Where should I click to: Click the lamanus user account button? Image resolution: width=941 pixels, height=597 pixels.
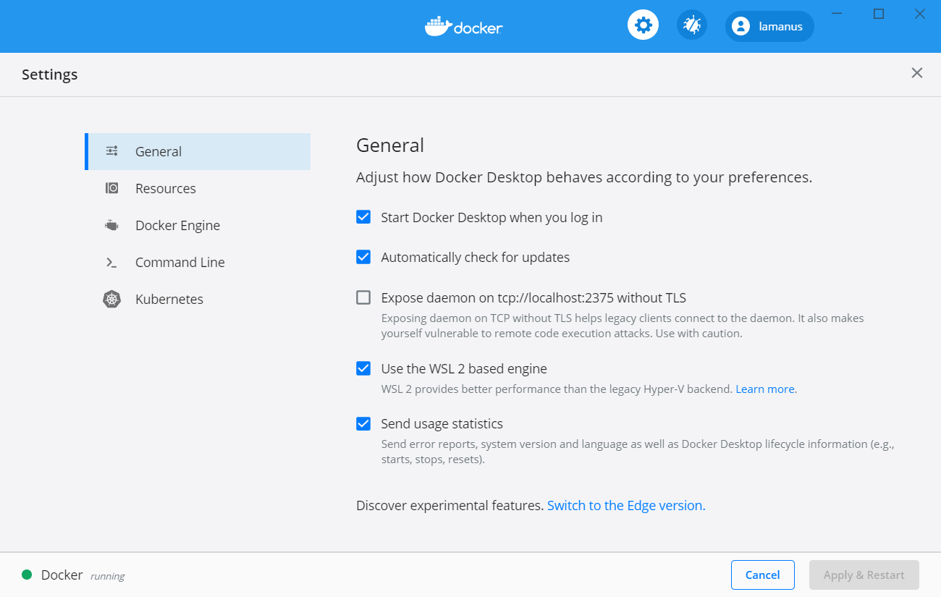point(769,27)
